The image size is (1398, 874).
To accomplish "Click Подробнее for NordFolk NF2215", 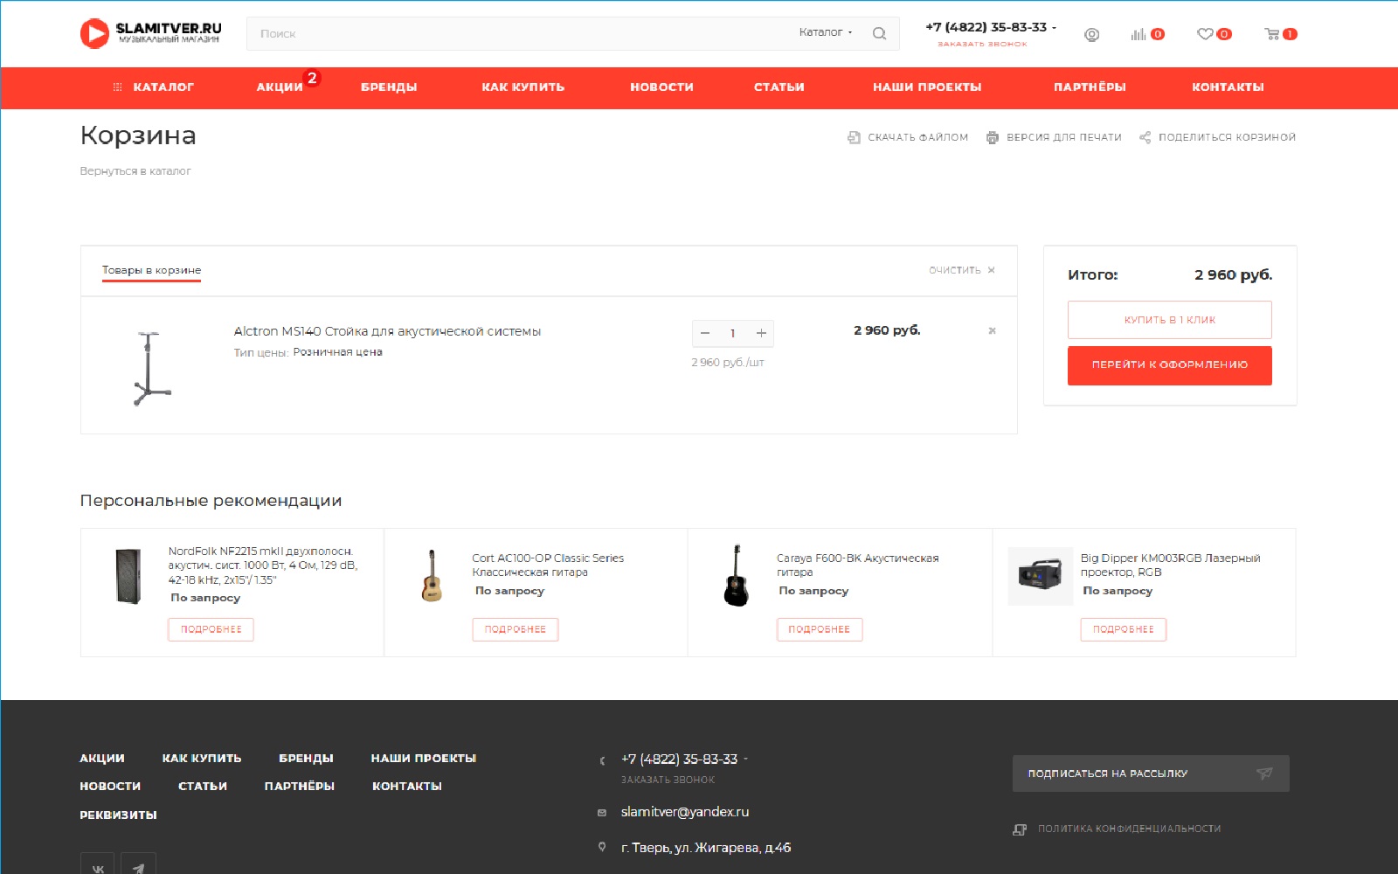I will click(x=211, y=629).
